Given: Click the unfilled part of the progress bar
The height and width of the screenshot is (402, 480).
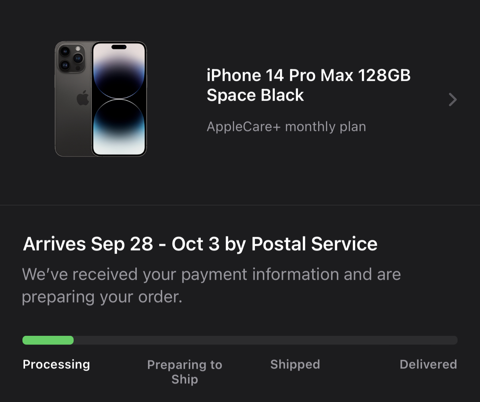Looking at the screenshot, I should point(265,340).
